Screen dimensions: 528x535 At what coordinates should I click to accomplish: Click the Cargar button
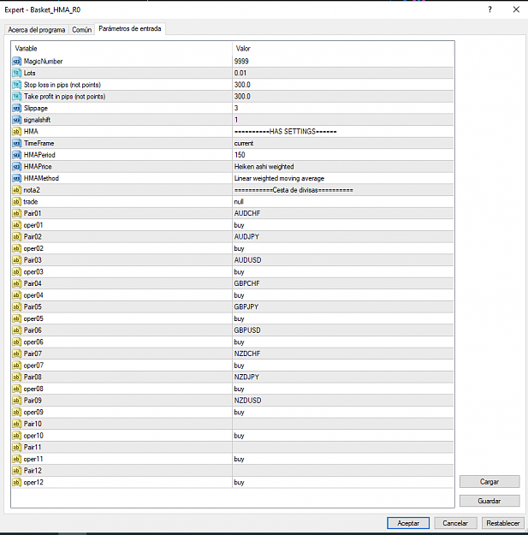pos(489,482)
